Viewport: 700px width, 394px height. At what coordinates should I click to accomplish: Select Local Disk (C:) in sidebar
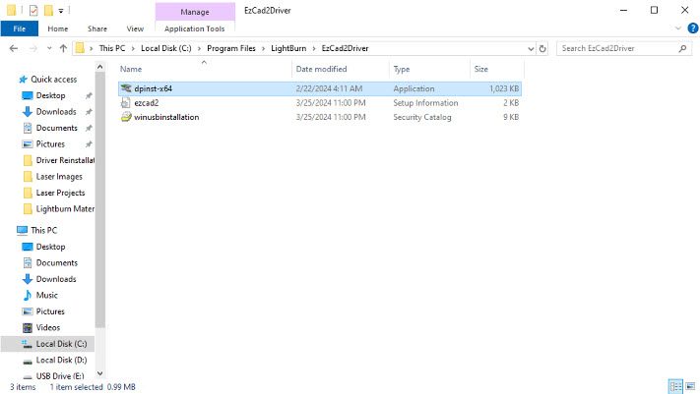(61, 344)
